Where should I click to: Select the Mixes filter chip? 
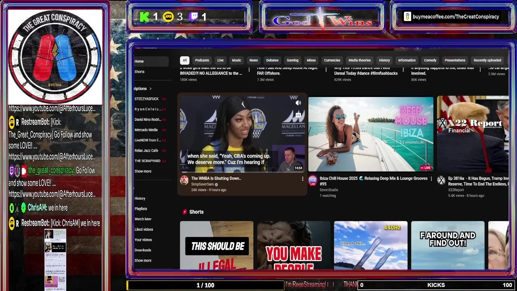tap(311, 61)
